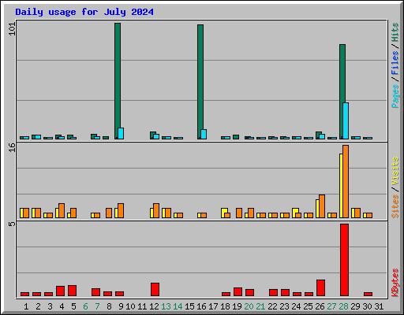Viewport: 404px width, 315px height.
Task: Click the 'Hits' legend label
Action: point(395,32)
